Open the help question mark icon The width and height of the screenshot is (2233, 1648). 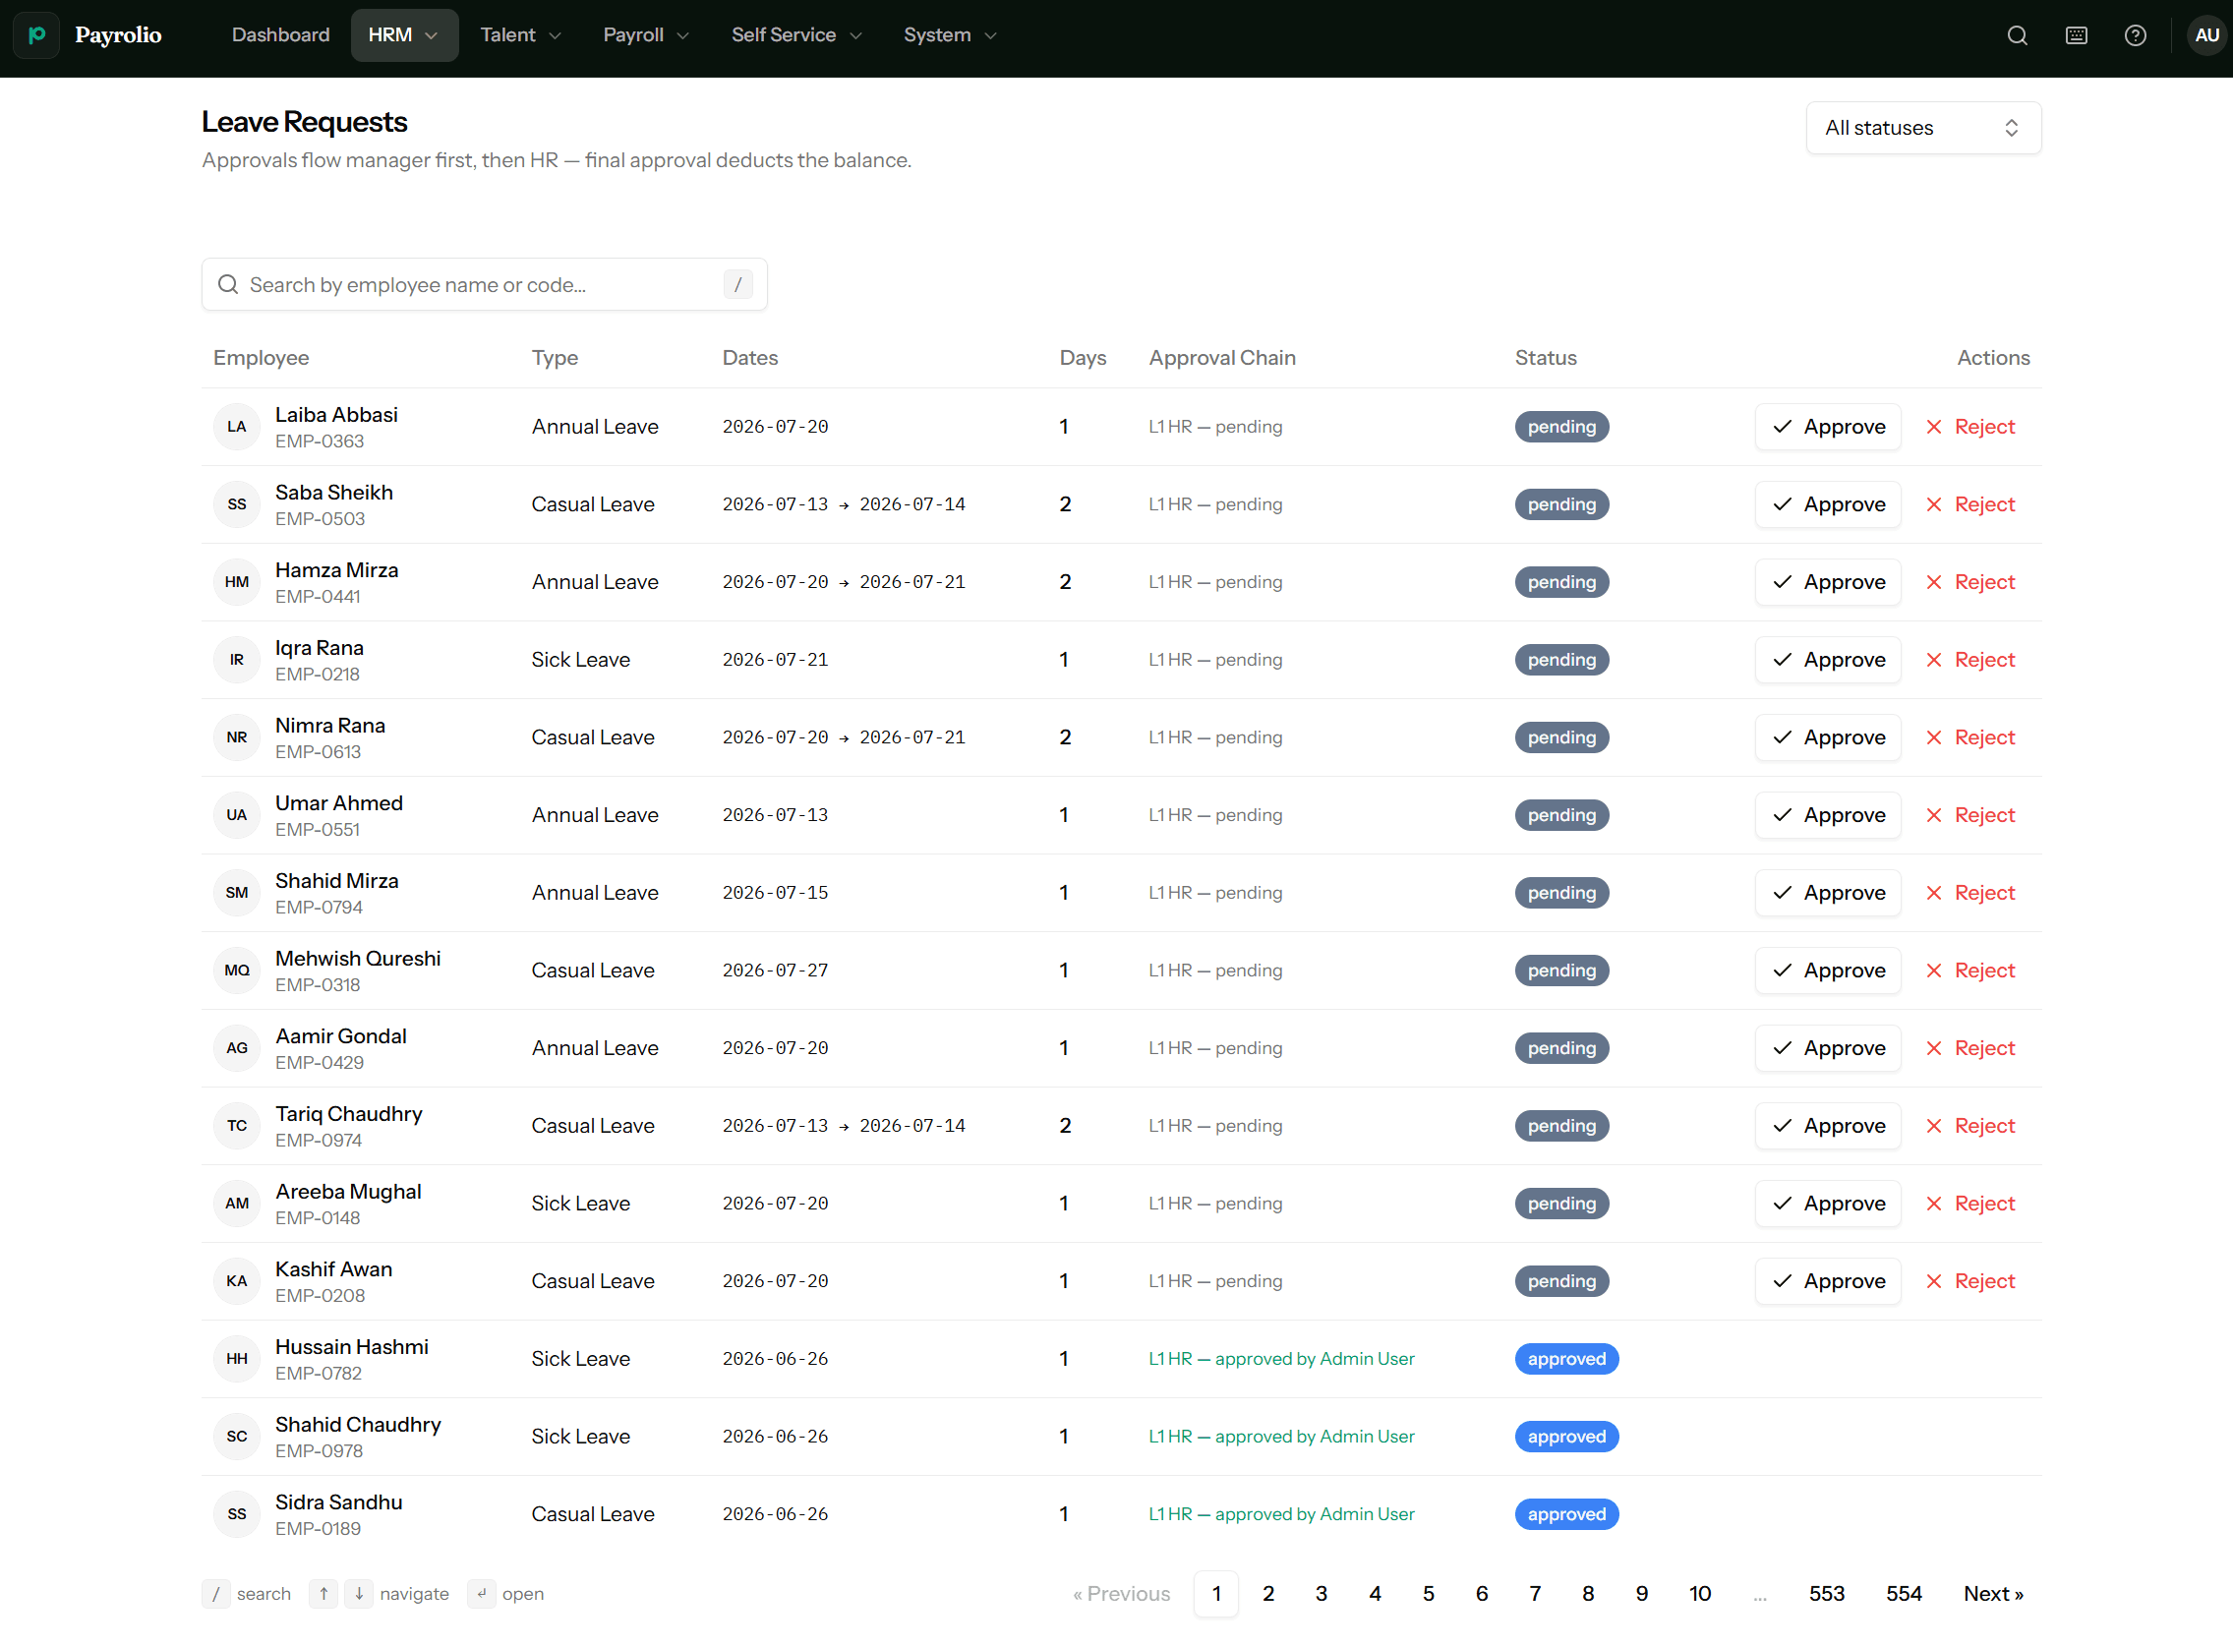[x=2135, y=36]
